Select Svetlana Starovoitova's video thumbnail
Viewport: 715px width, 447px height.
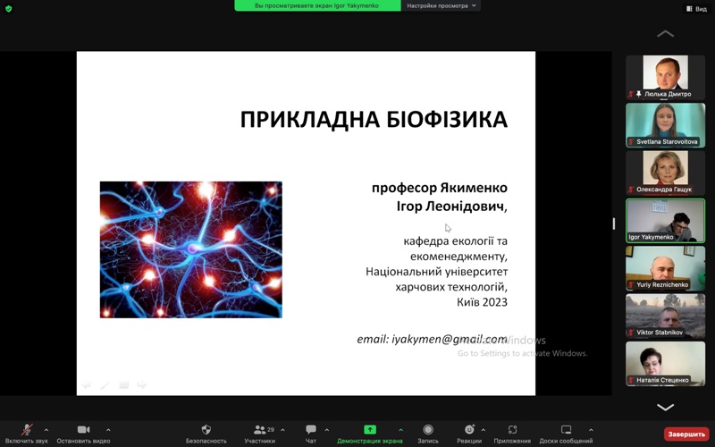pos(665,125)
